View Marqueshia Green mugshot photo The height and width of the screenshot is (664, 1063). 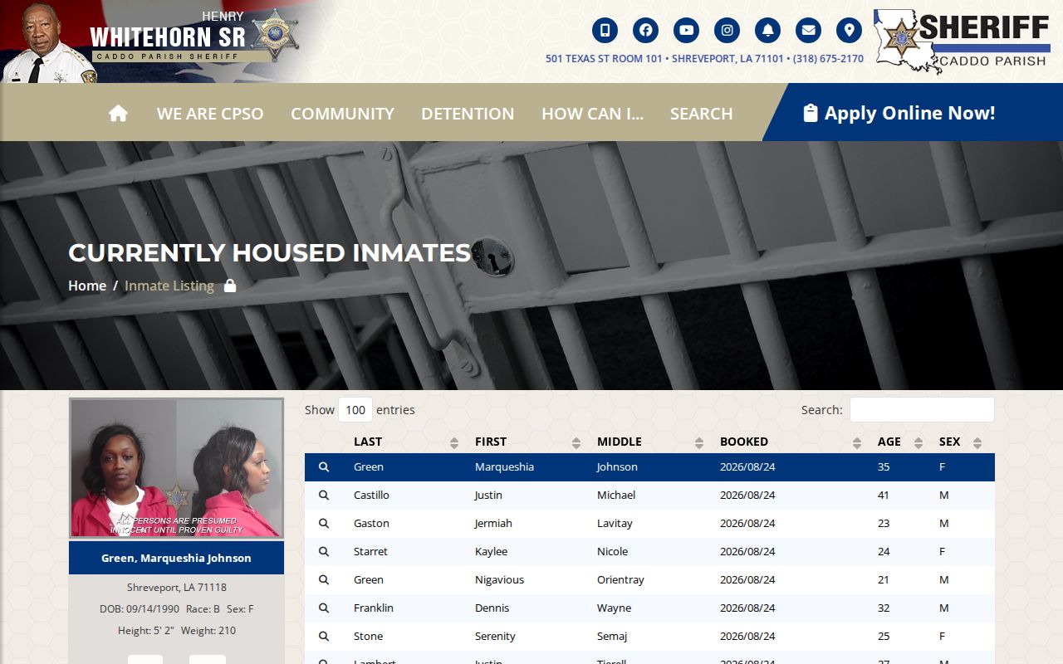(x=177, y=468)
